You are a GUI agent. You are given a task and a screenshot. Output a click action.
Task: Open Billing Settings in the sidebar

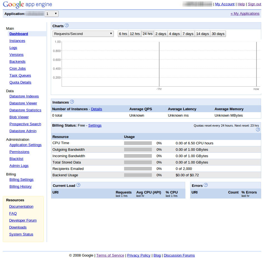(x=22, y=179)
